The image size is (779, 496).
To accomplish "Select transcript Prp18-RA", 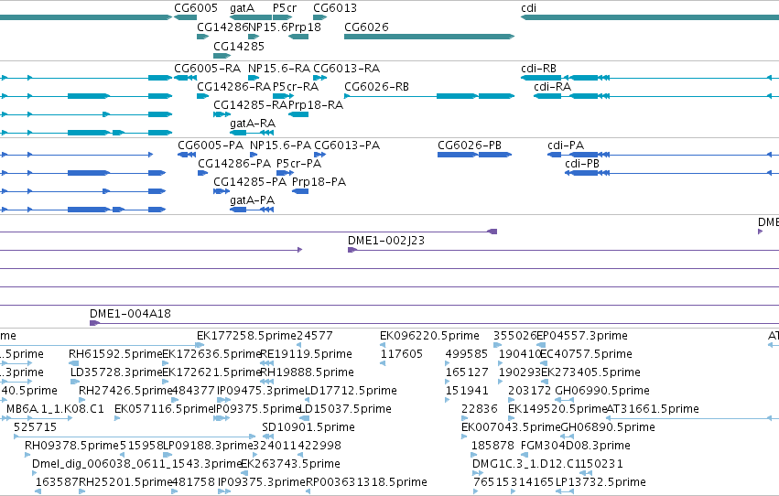I will click(316, 104).
